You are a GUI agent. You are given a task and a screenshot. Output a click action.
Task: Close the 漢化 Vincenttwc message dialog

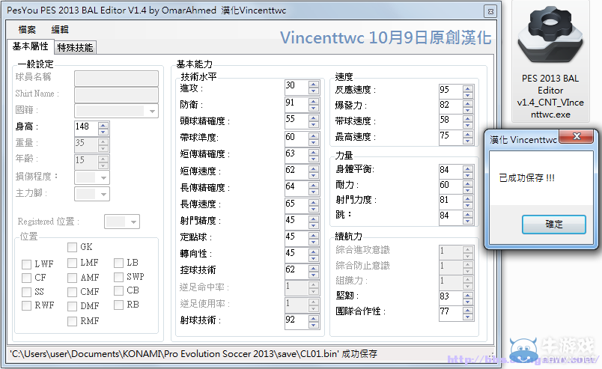click(577, 136)
